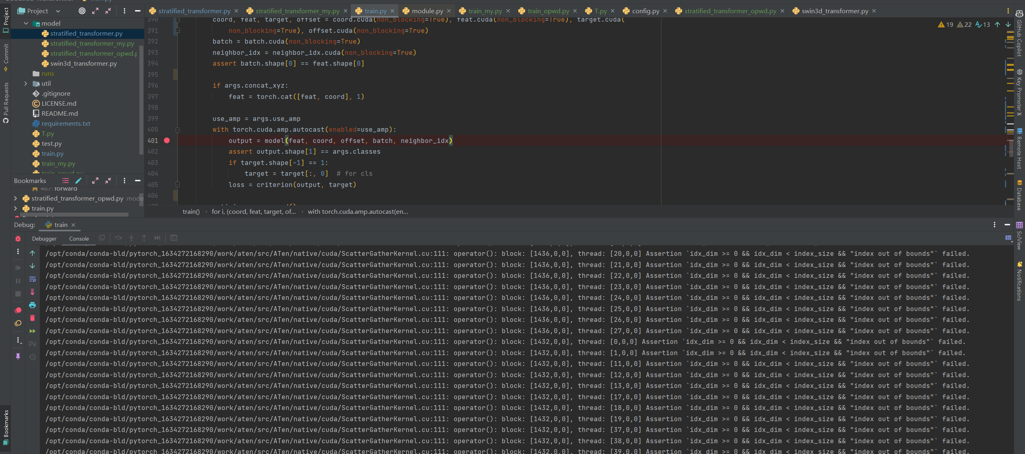
Task: Switch to module.py editor tab
Action: pyautogui.click(x=427, y=11)
